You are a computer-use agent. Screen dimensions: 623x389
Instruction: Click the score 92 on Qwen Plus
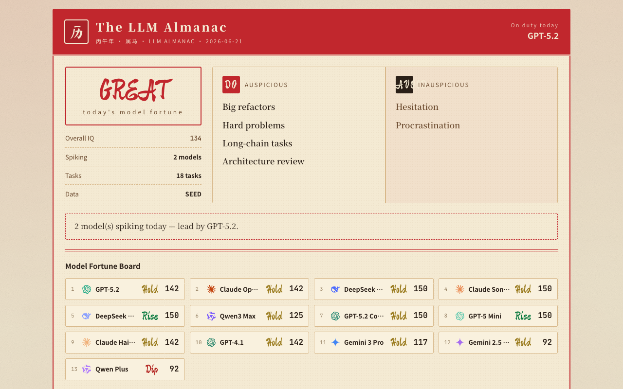[174, 369]
